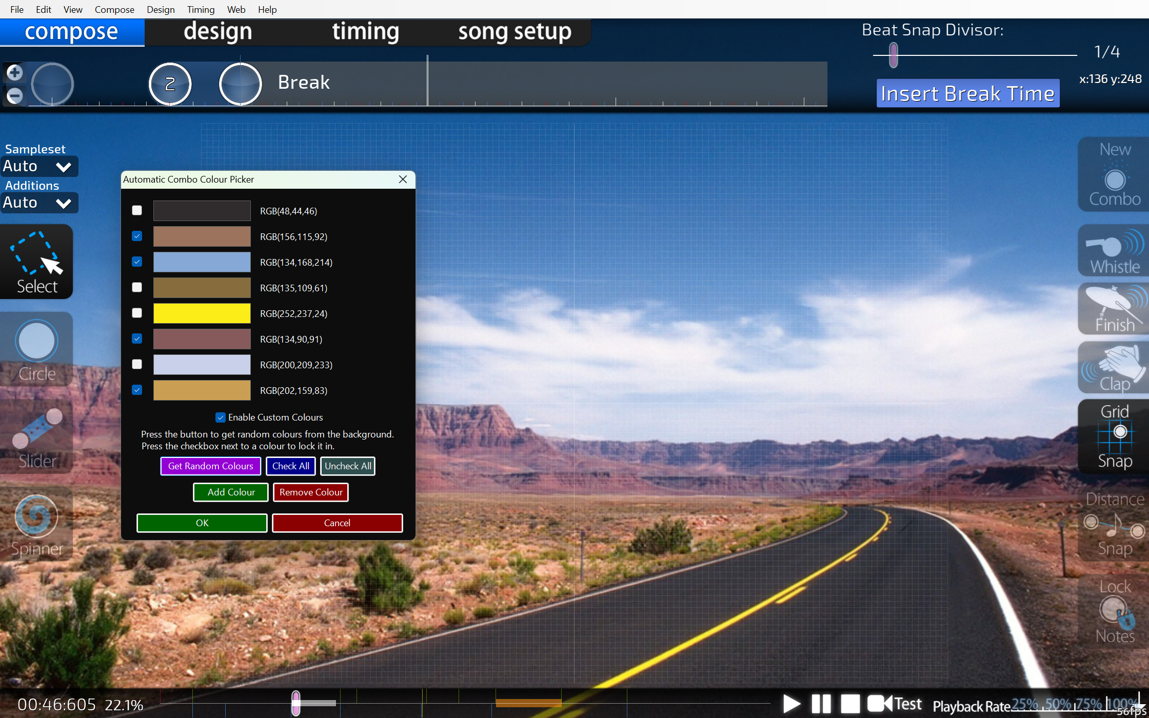Click the timeline zoom in icon
1149x718 pixels.
14,73
